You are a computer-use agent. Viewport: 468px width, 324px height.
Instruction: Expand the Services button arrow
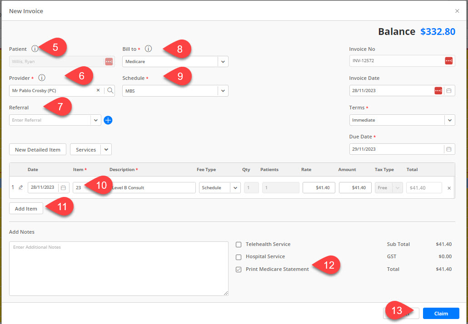tap(106, 150)
